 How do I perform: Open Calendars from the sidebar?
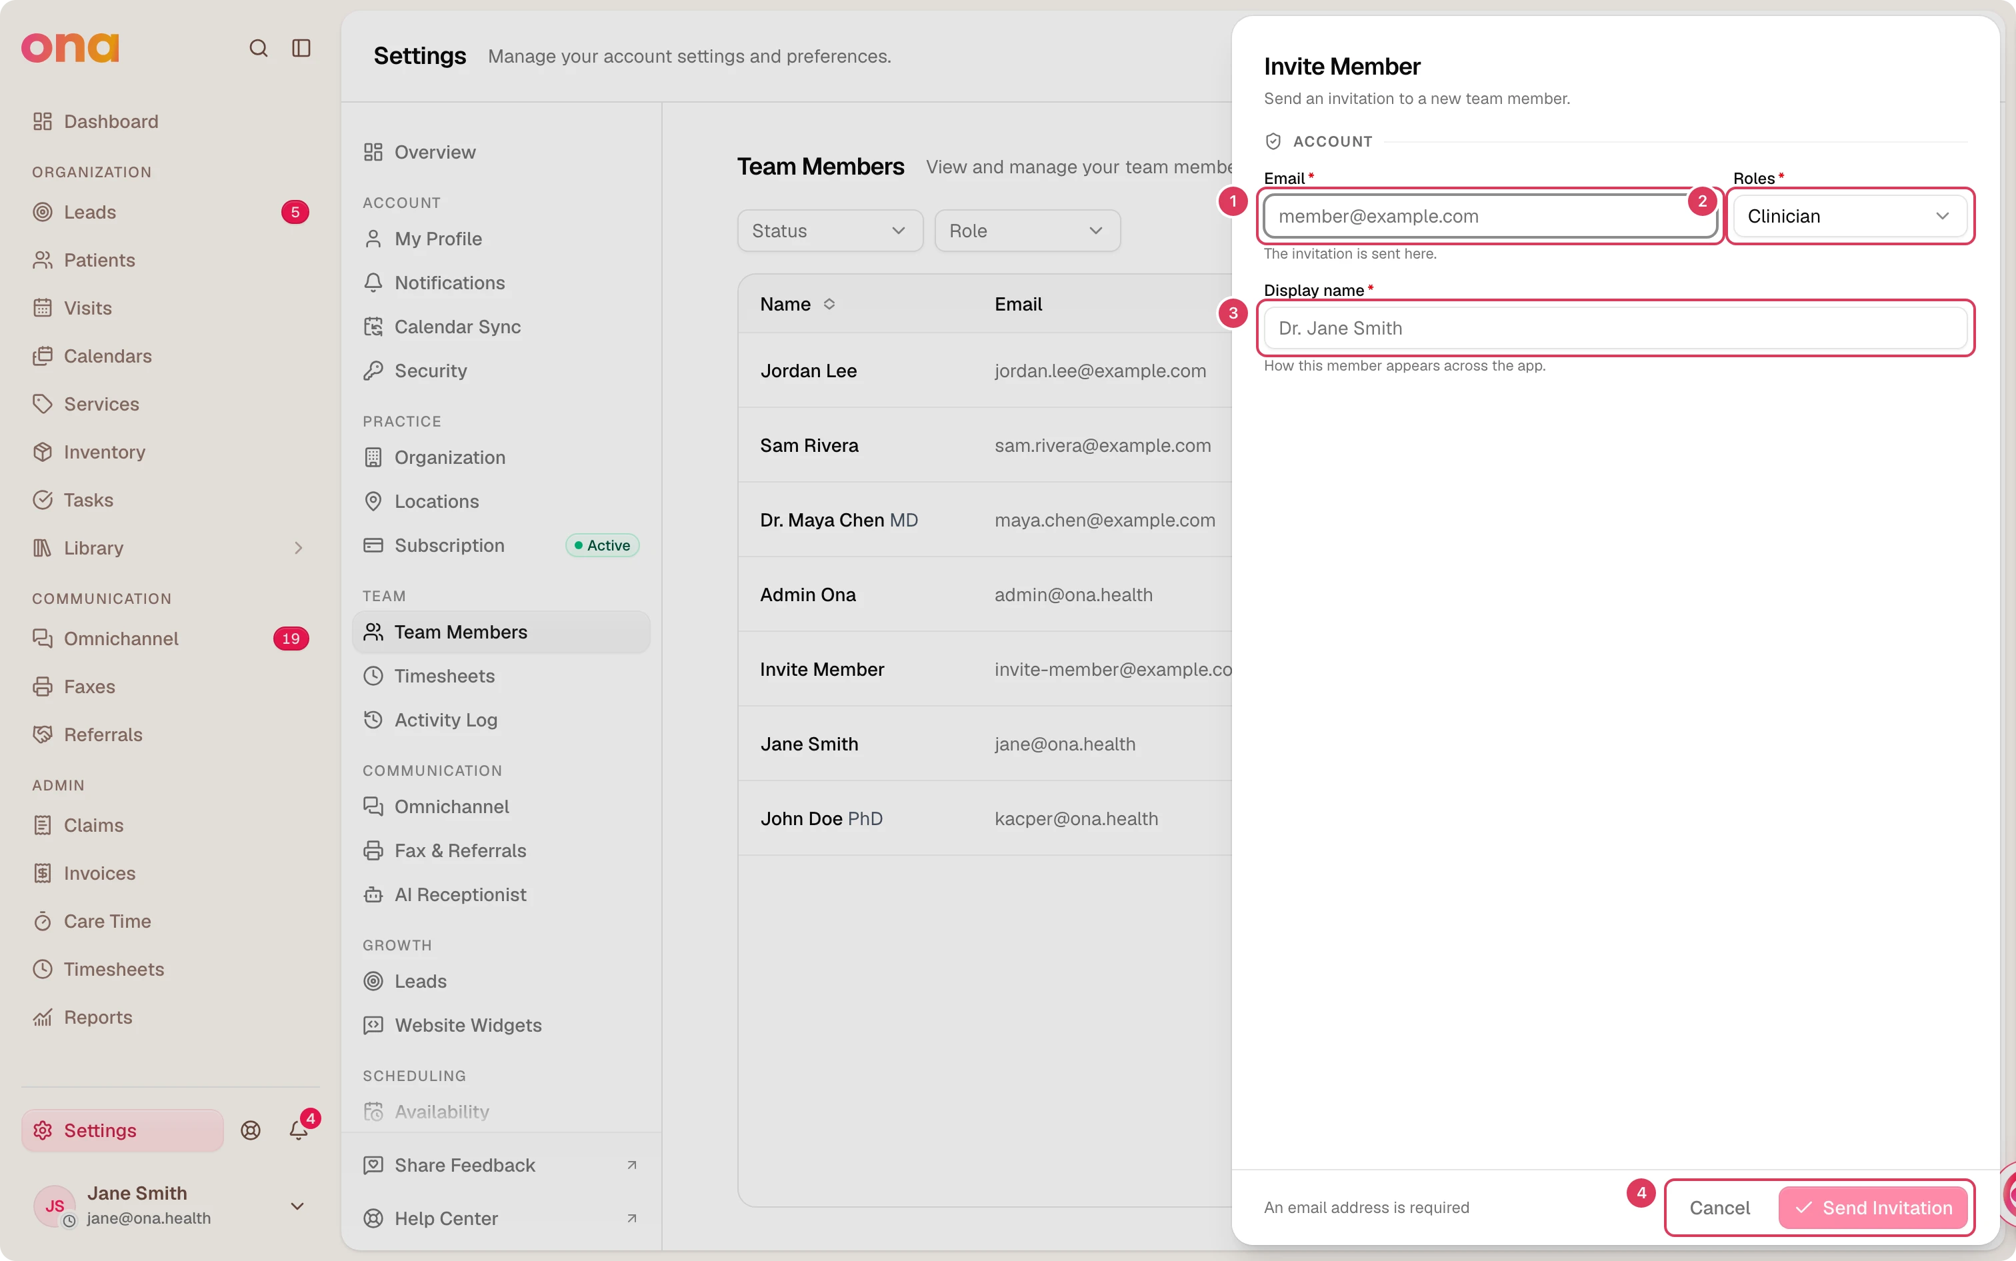point(170,356)
